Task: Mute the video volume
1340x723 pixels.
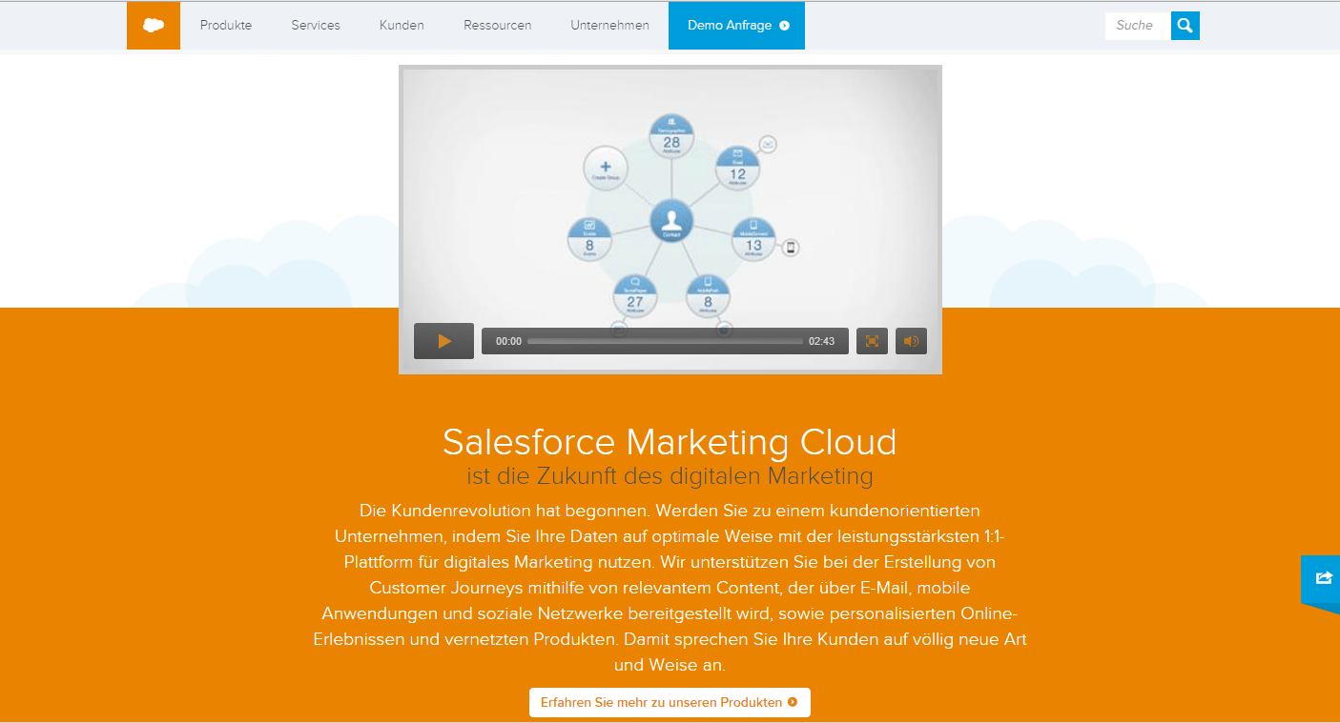Action: (x=911, y=341)
